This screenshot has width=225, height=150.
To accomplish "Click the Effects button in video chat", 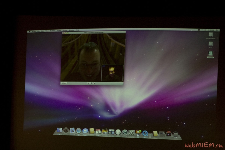I will [x=64, y=83].
